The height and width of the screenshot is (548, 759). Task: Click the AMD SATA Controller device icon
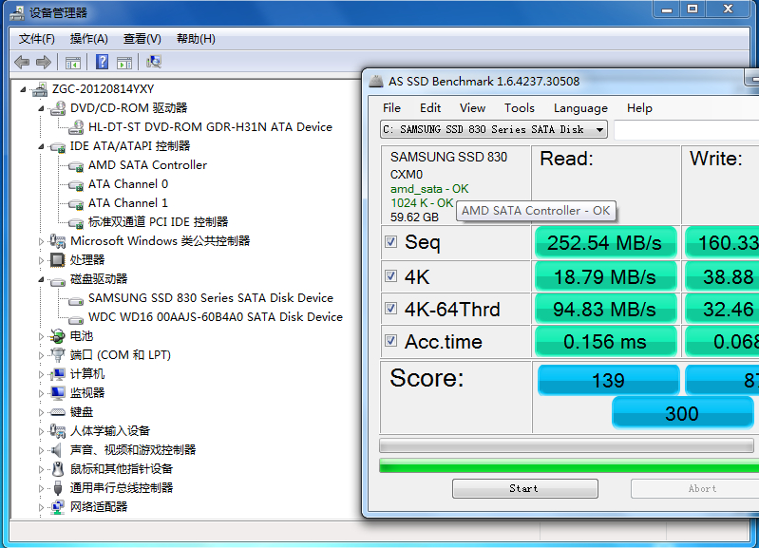click(x=76, y=166)
